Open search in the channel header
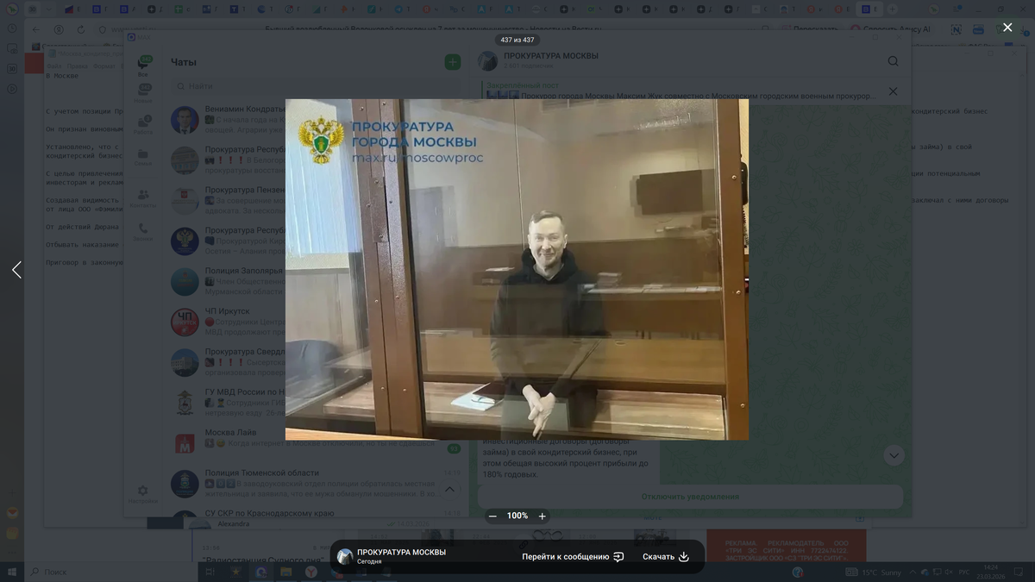Screen dimensions: 1035x582 click(x=893, y=61)
